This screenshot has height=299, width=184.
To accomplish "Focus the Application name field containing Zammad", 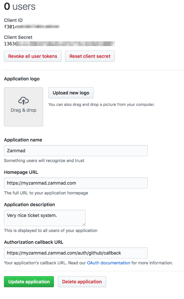I will tap(76, 151).
